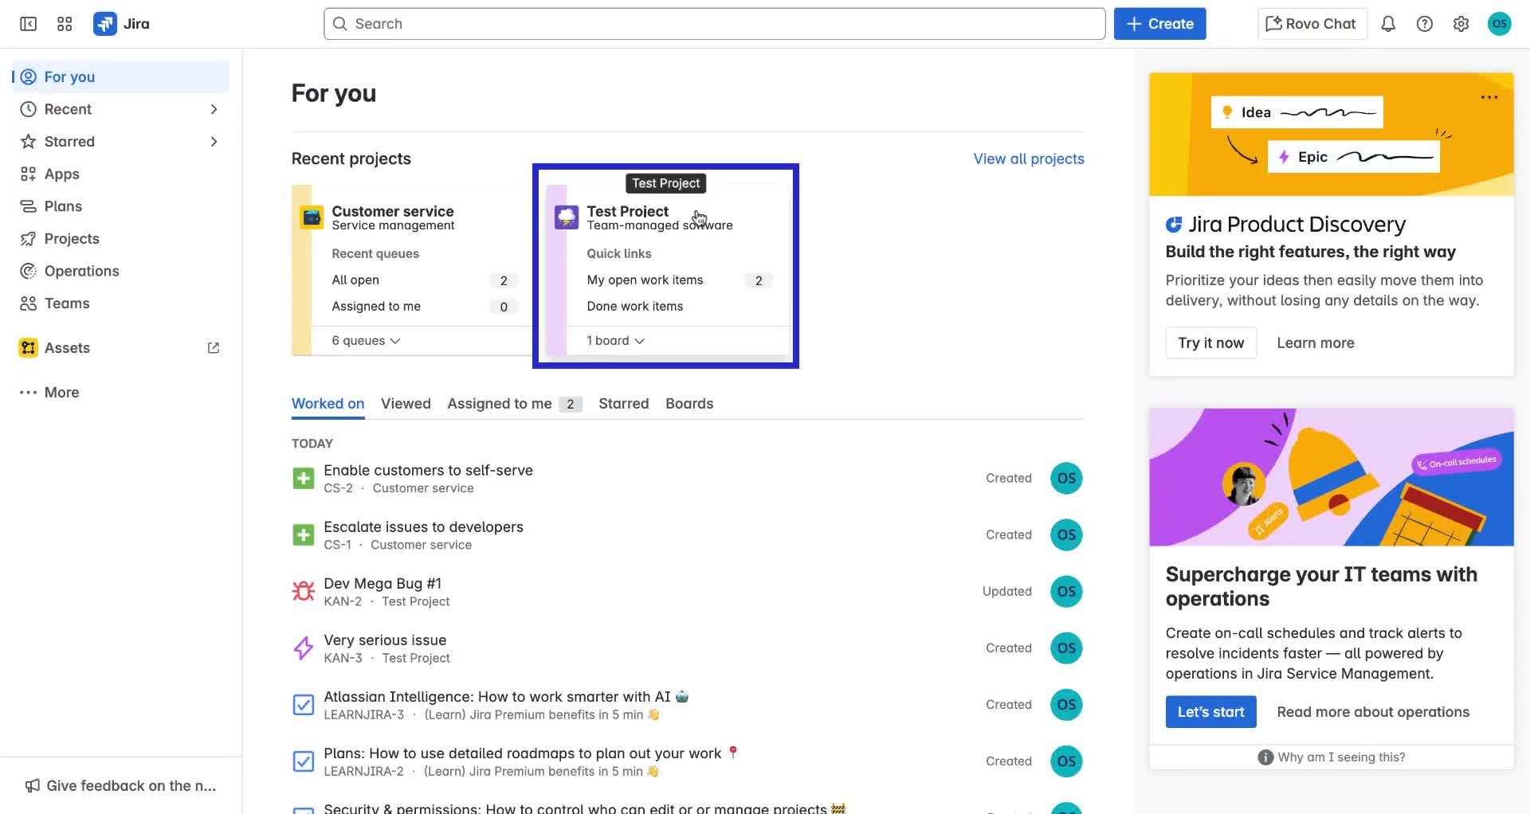
Task: Select Projects in the sidebar
Action: [72, 239]
